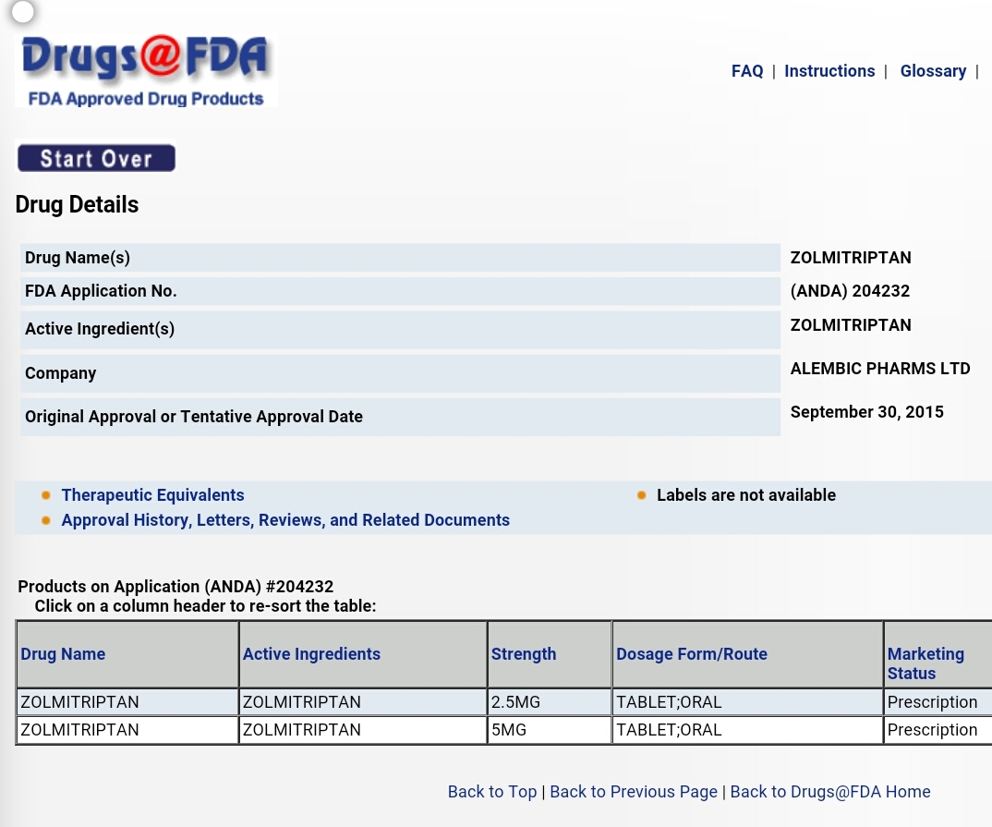Click the (ANDA) 204232 application number

[x=850, y=291]
